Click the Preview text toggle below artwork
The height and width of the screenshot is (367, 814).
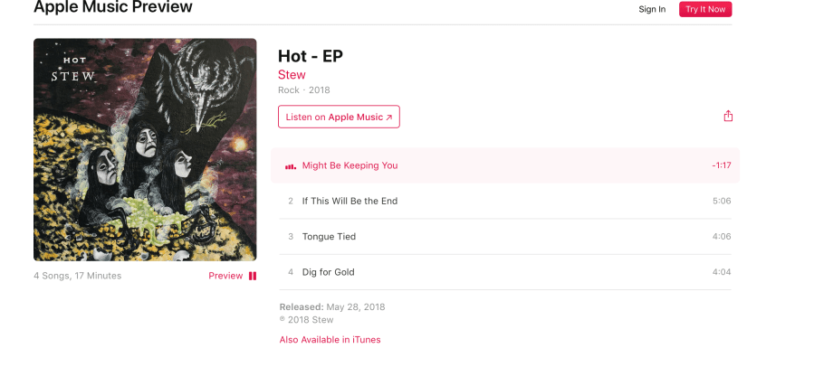pyautogui.click(x=225, y=276)
